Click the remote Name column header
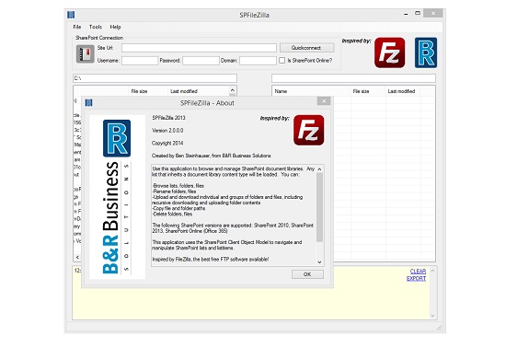 [311, 91]
